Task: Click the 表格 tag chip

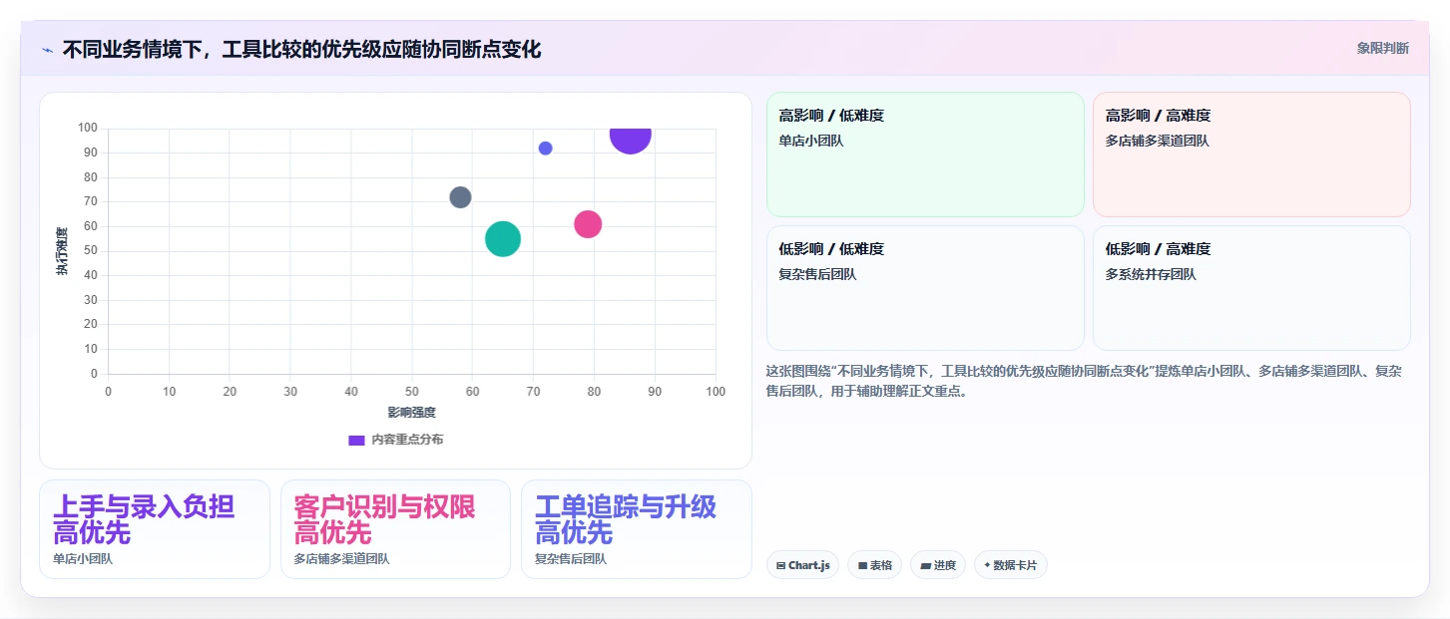Action: point(874,565)
